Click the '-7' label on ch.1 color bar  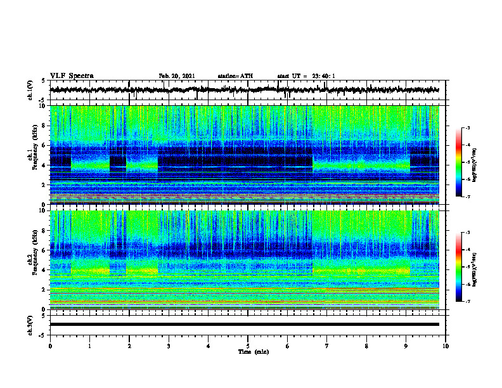pyautogui.click(x=468, y=197)
